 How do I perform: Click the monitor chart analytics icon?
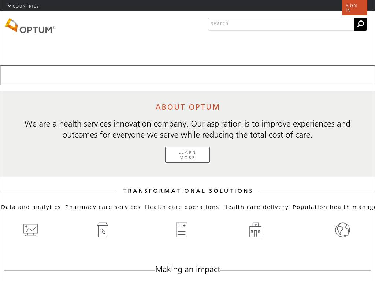(30, 230)
